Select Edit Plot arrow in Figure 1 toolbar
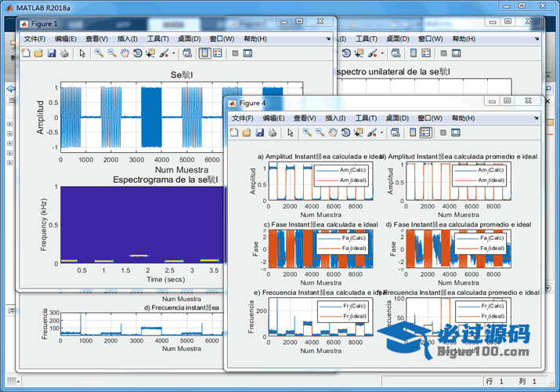 [82, 53]
